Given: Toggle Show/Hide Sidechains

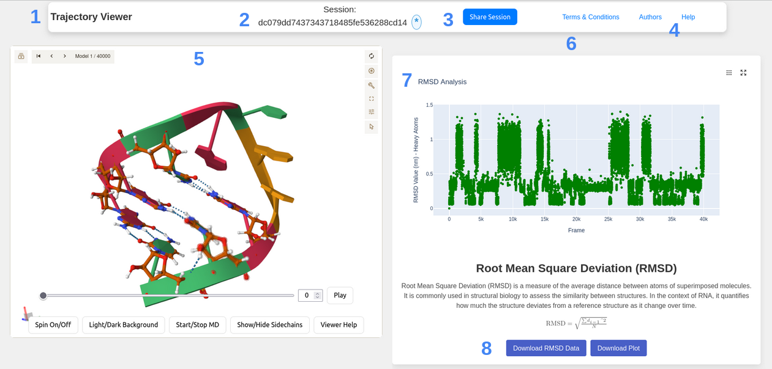Looking at the screenshot, I should tap(270, 325).
